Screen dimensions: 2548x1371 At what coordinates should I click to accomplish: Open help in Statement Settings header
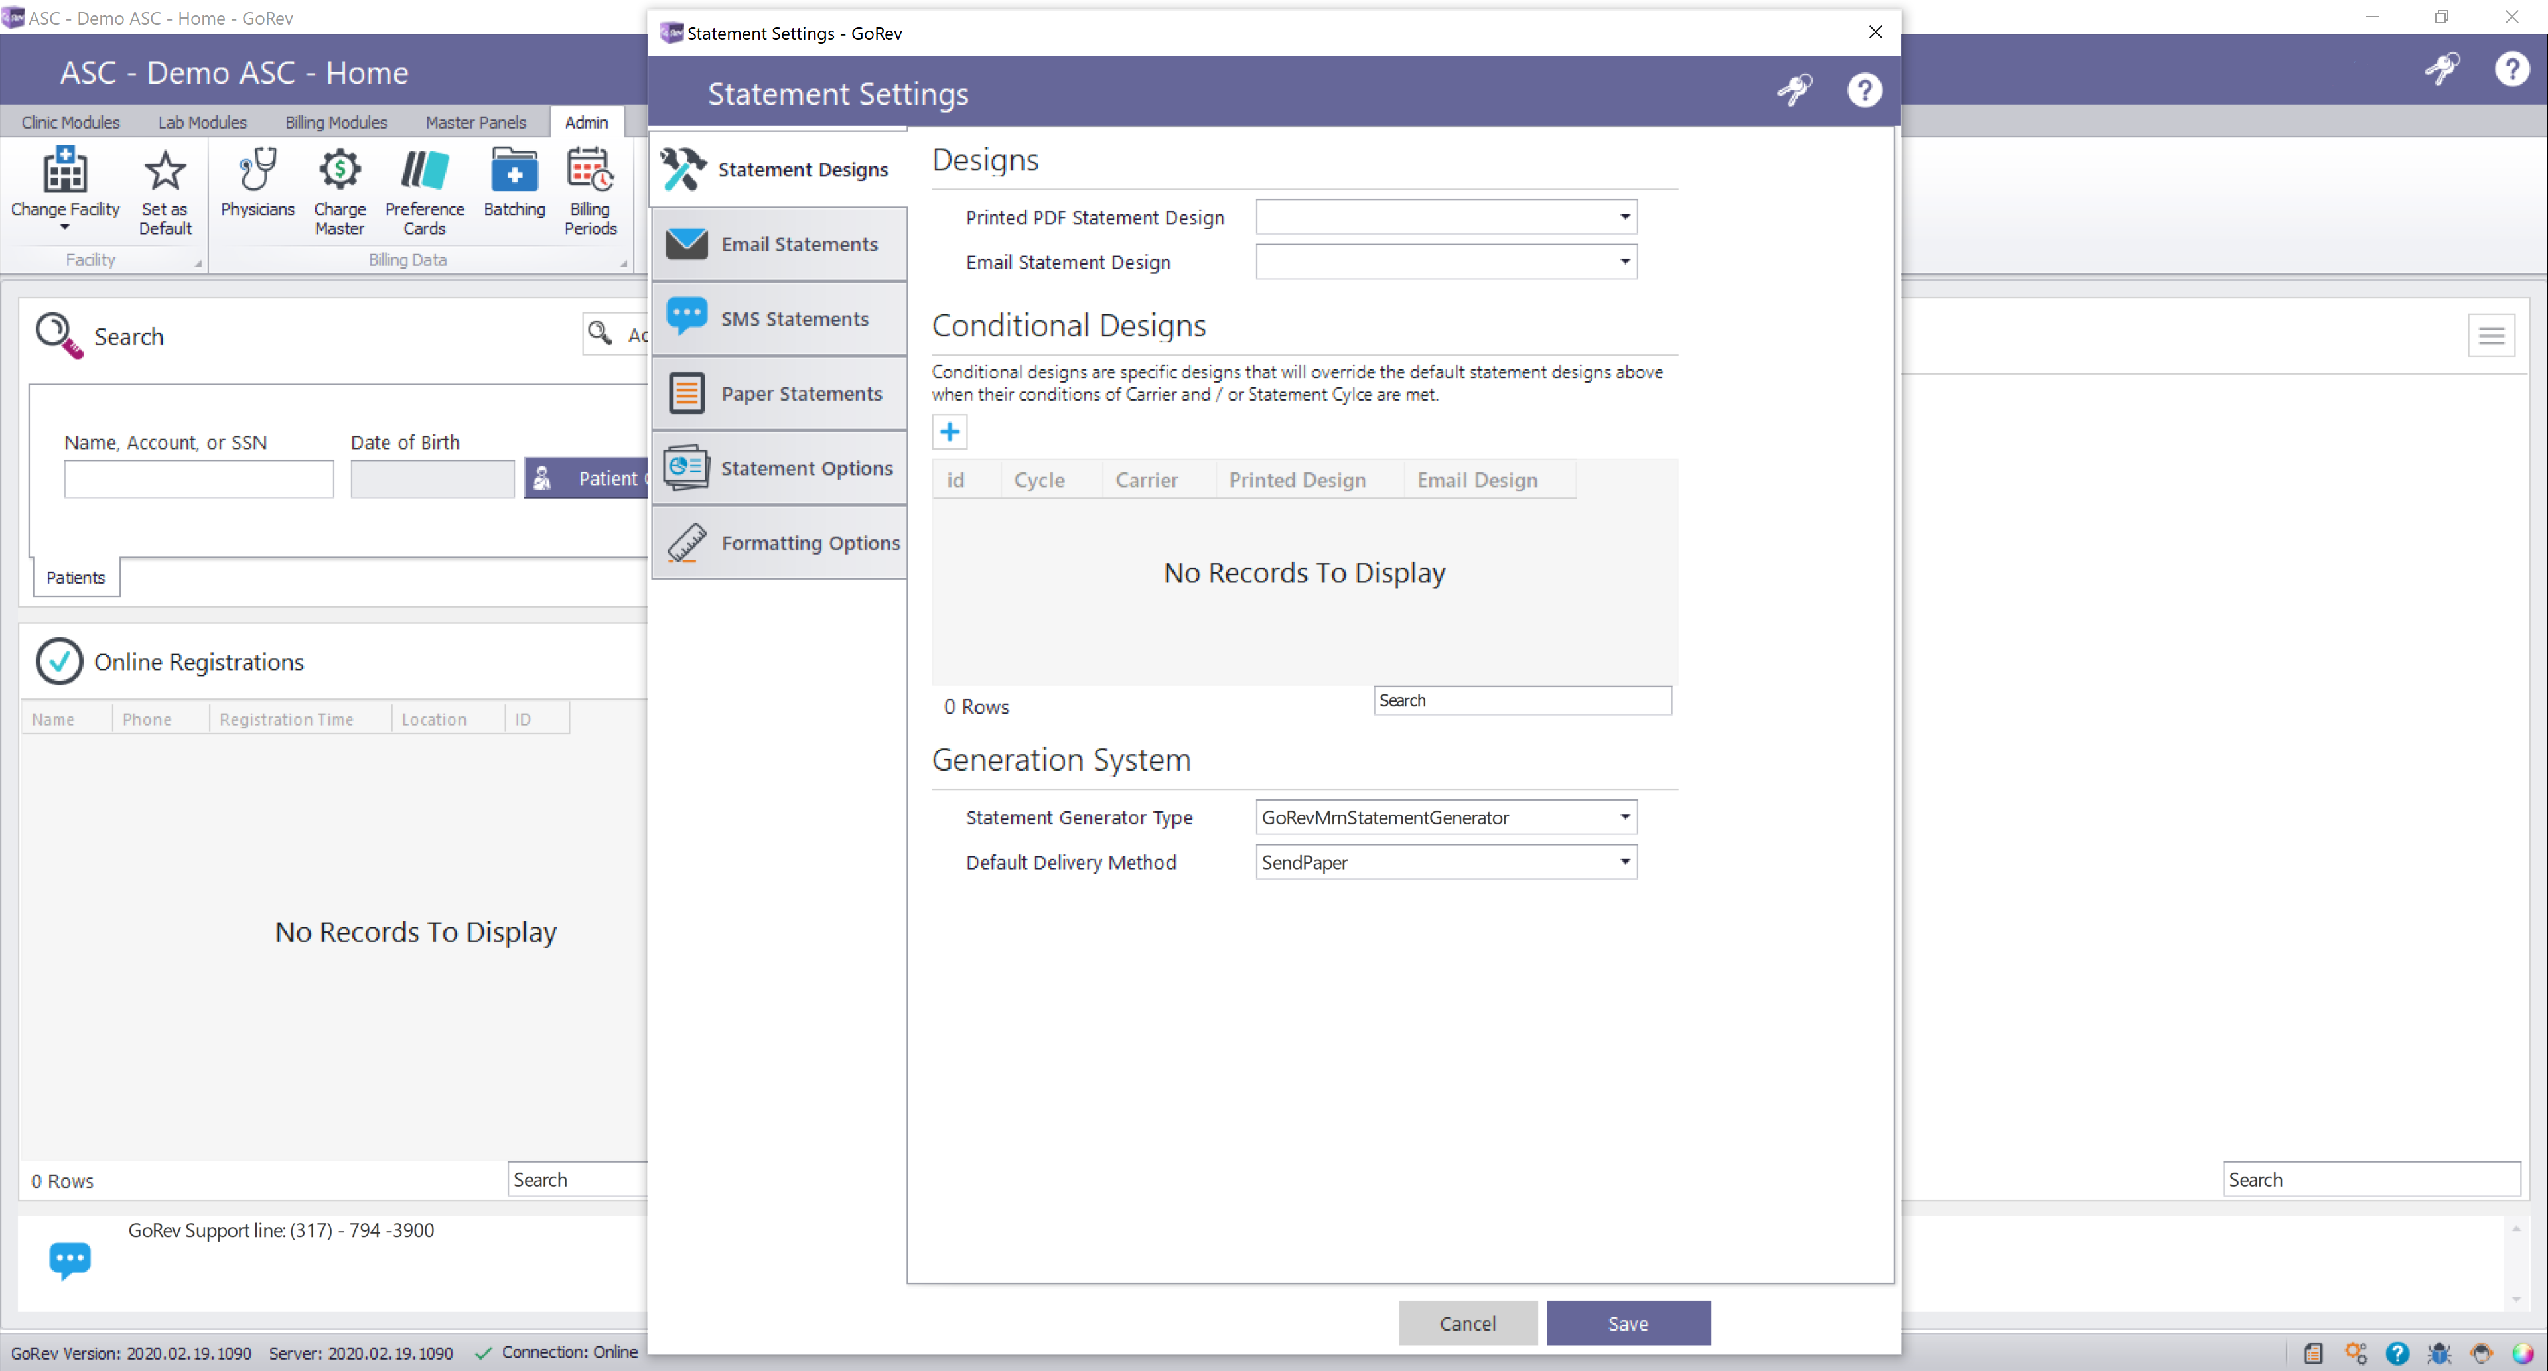pyautogui.click(x=1865, y=90)
